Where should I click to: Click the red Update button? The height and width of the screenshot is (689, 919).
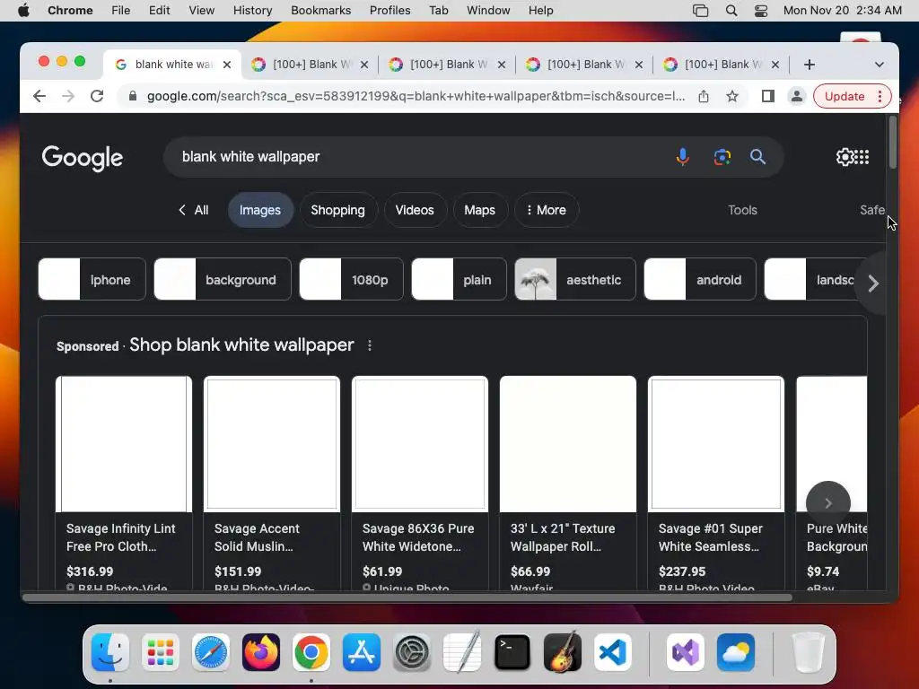pos(844,96)
